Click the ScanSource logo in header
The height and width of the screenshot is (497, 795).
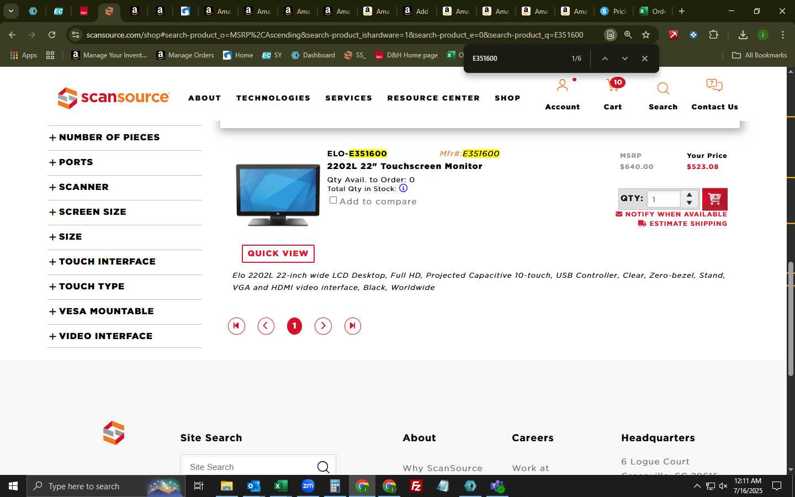[x=114, y=98]
